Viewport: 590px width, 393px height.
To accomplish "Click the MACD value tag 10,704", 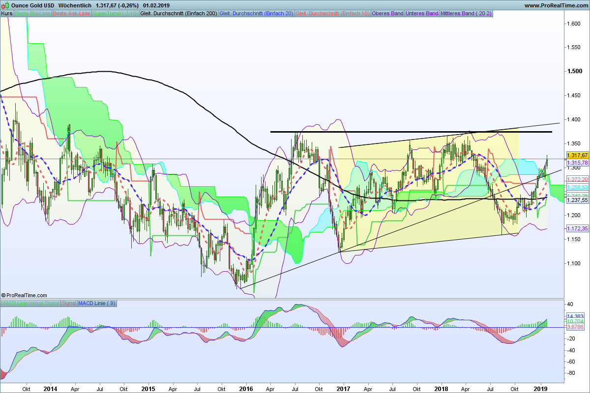I will tap(575, 321).
